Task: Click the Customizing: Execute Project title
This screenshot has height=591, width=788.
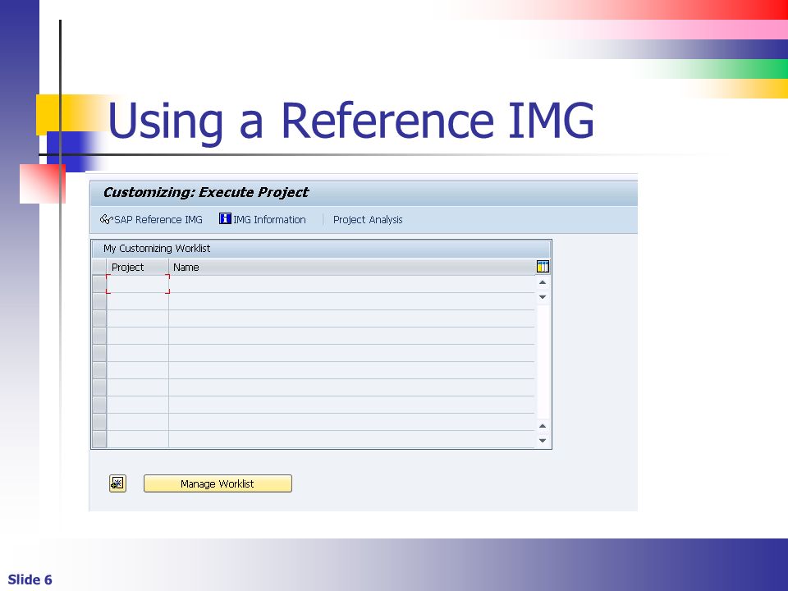Action: point(205,192)
